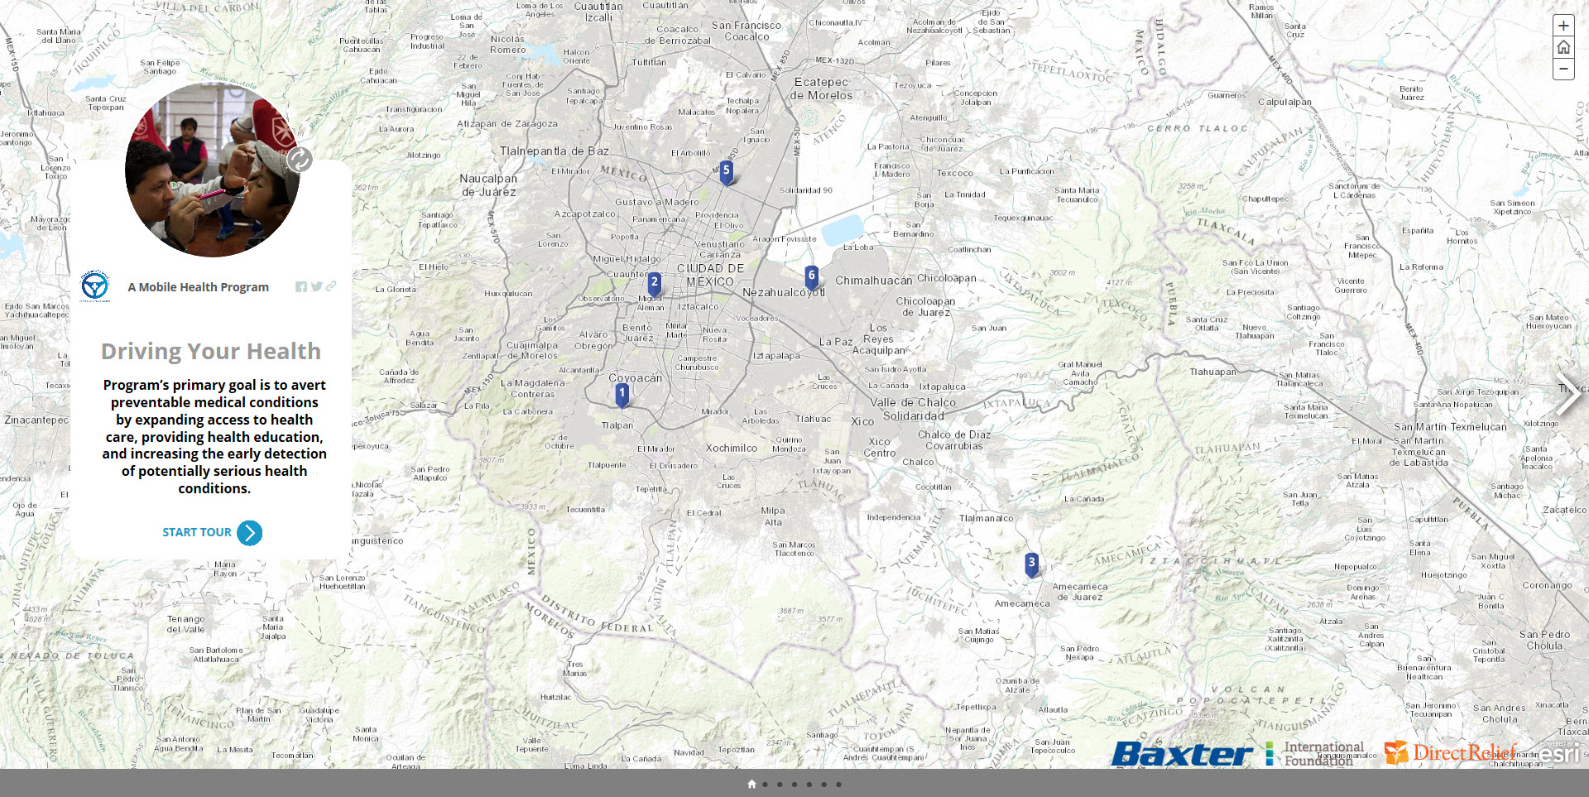Share story on Twitter
Image resolution: width=1589 pixels, height=797 pixels.
coord(316,287)
